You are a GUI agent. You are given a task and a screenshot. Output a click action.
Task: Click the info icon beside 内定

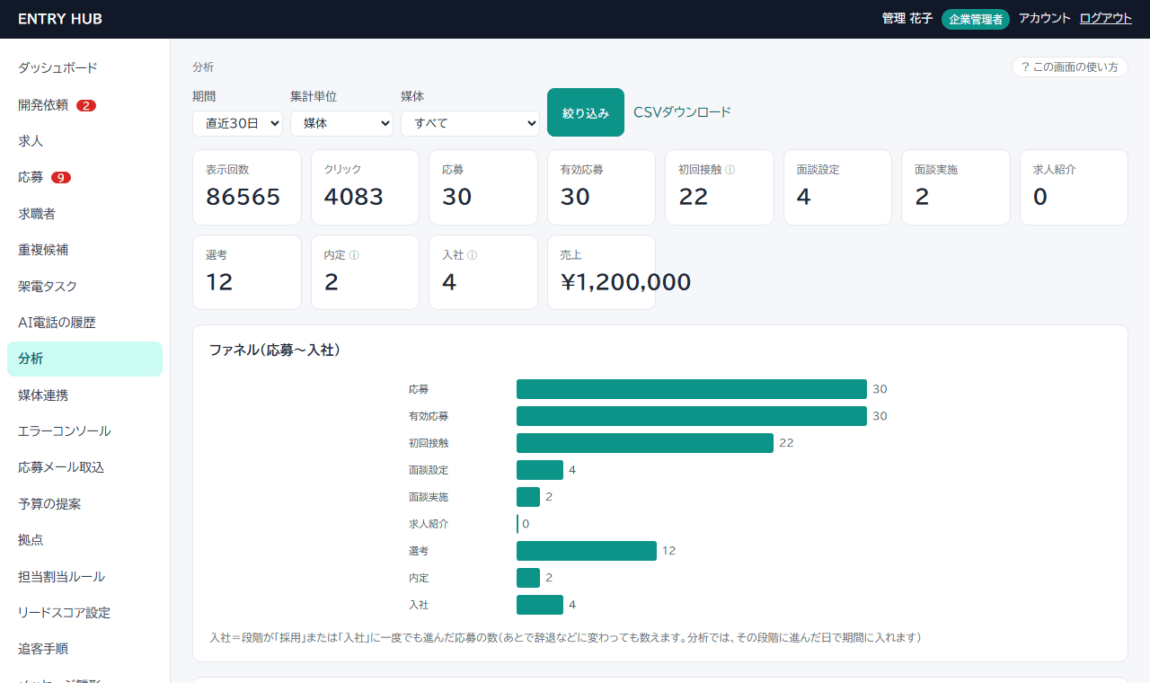click(354, 255)
